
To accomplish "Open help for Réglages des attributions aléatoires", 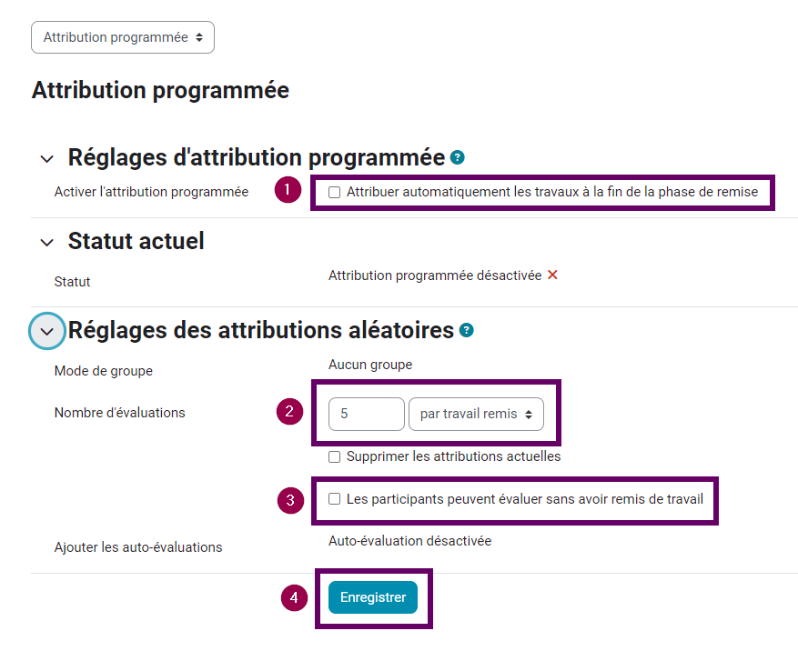I will [466, 331].
